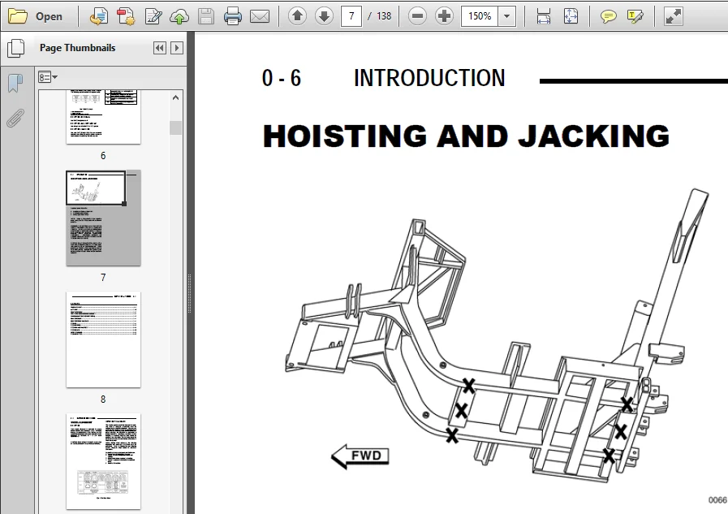Toggle the Bookmarks panel
The height and width of the screenshot is (514, 728).
point(15,83)
